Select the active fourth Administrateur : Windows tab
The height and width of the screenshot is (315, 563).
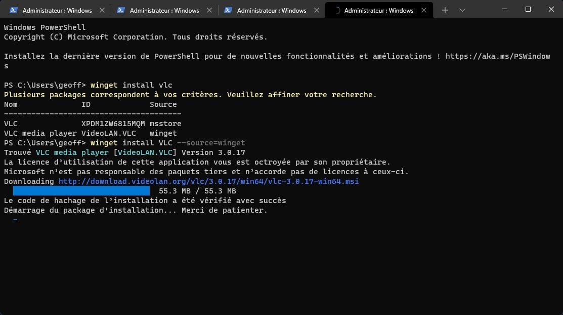point(378,11)
